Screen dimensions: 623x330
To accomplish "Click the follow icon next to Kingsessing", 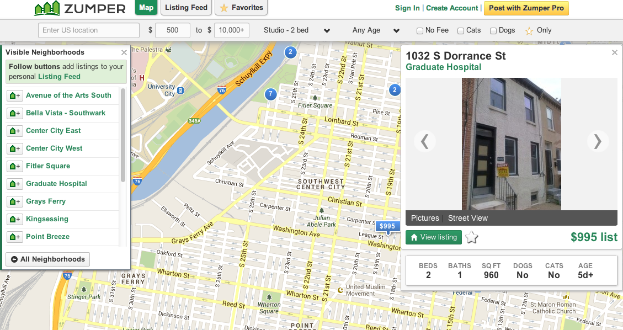I will pyautogui.click(x=14, y=219).
